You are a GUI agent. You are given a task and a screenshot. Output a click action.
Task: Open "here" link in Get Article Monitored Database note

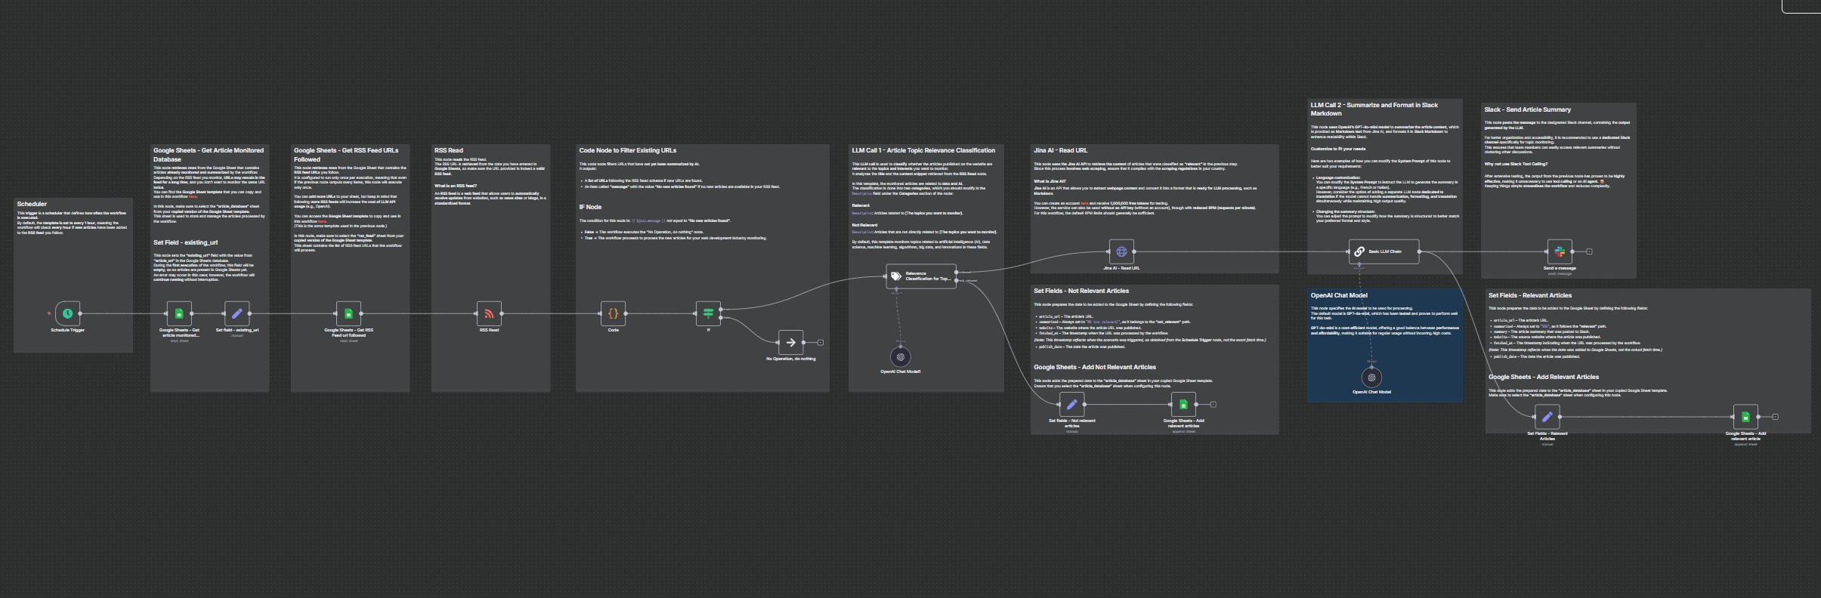193,196
